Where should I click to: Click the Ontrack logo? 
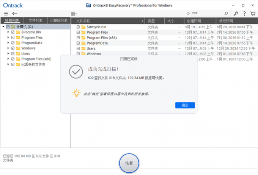[x=13, y=5]
